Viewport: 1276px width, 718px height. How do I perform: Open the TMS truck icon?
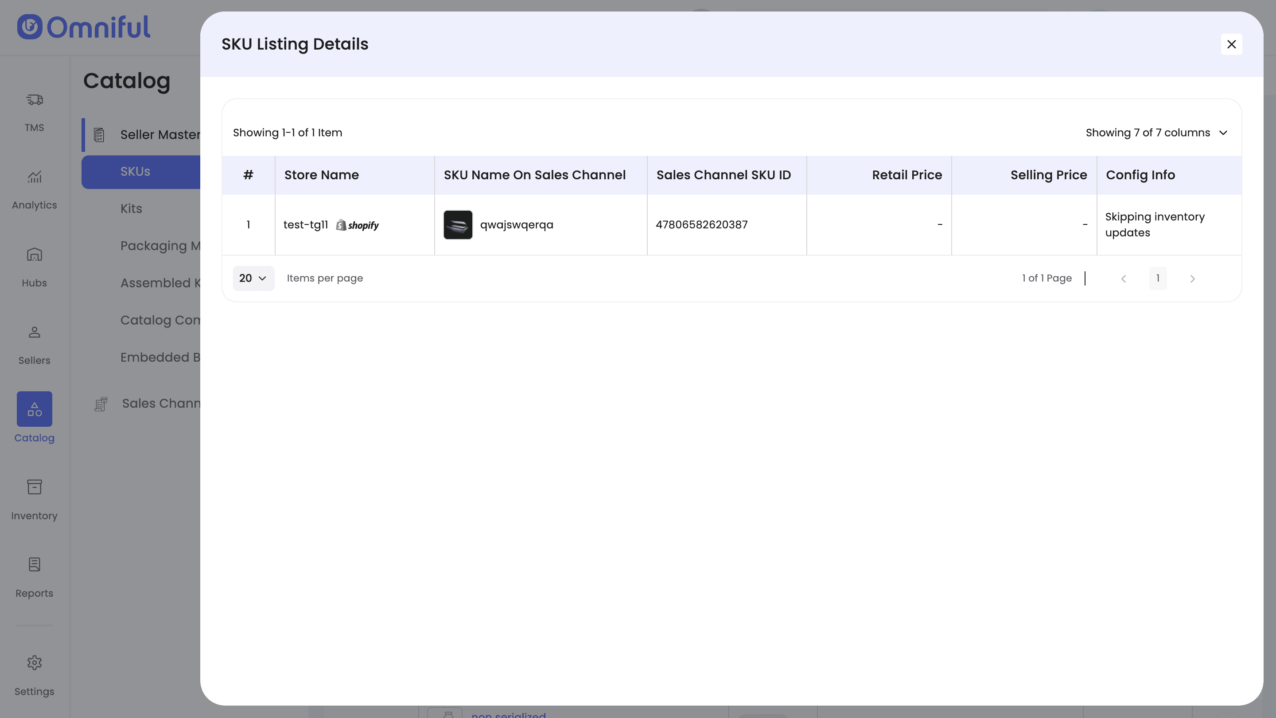[x=34, y=100]
